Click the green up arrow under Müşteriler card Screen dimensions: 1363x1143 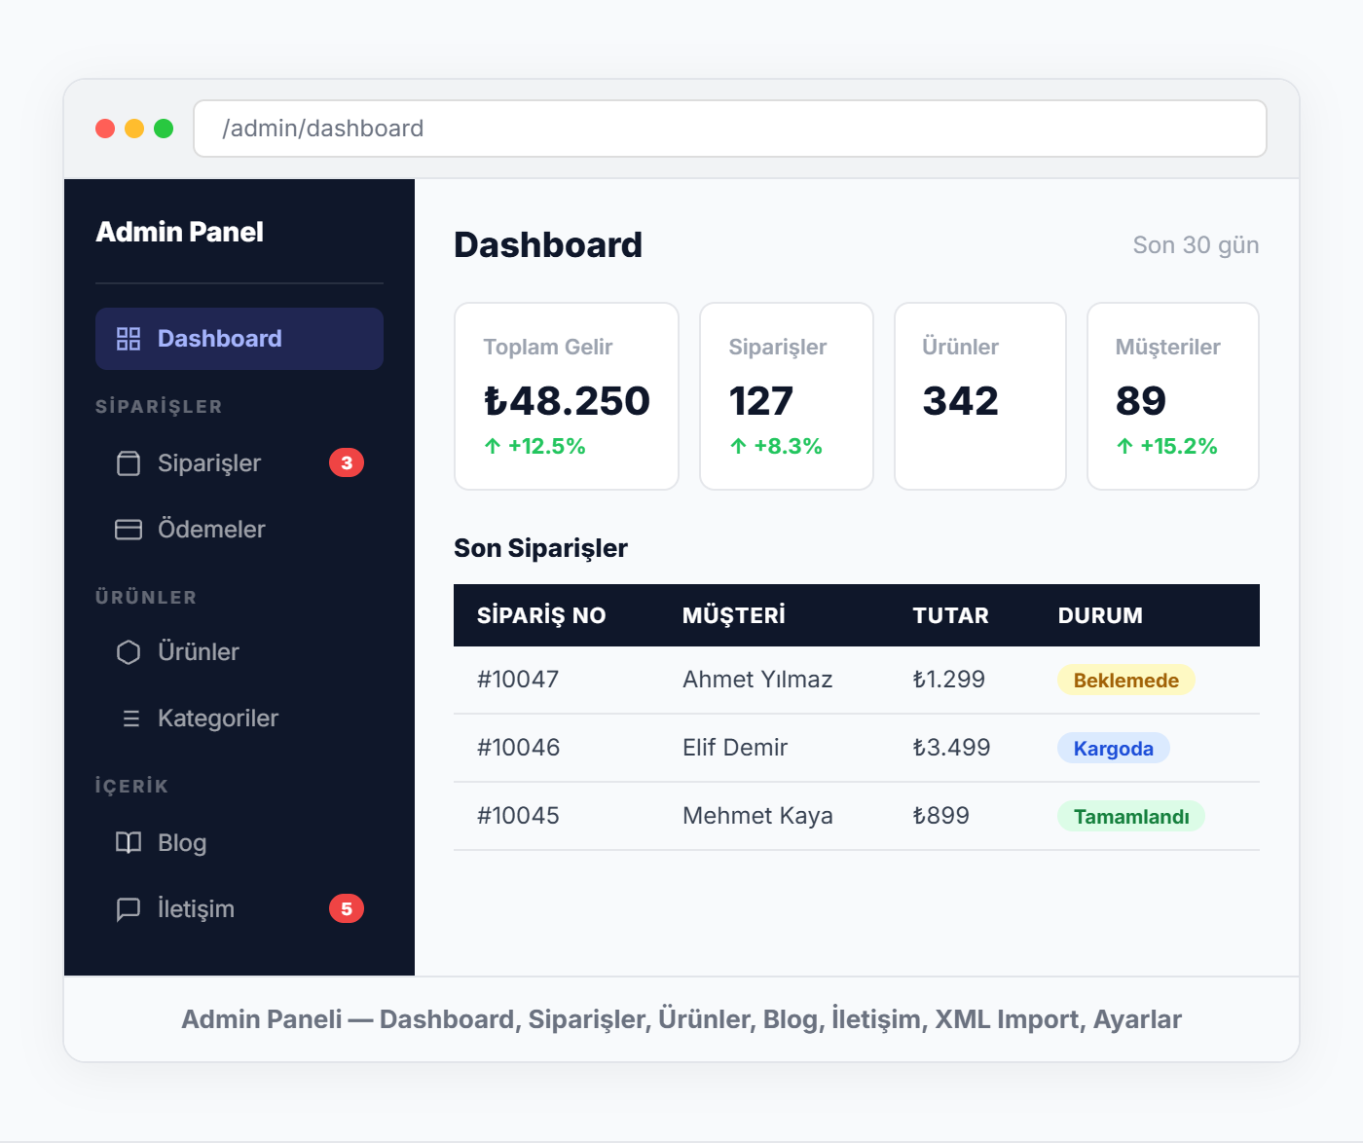pos(1124,446)
